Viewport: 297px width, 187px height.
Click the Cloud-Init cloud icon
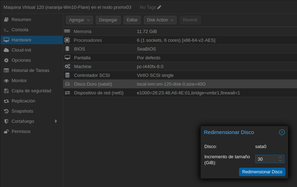click(6, 50)
